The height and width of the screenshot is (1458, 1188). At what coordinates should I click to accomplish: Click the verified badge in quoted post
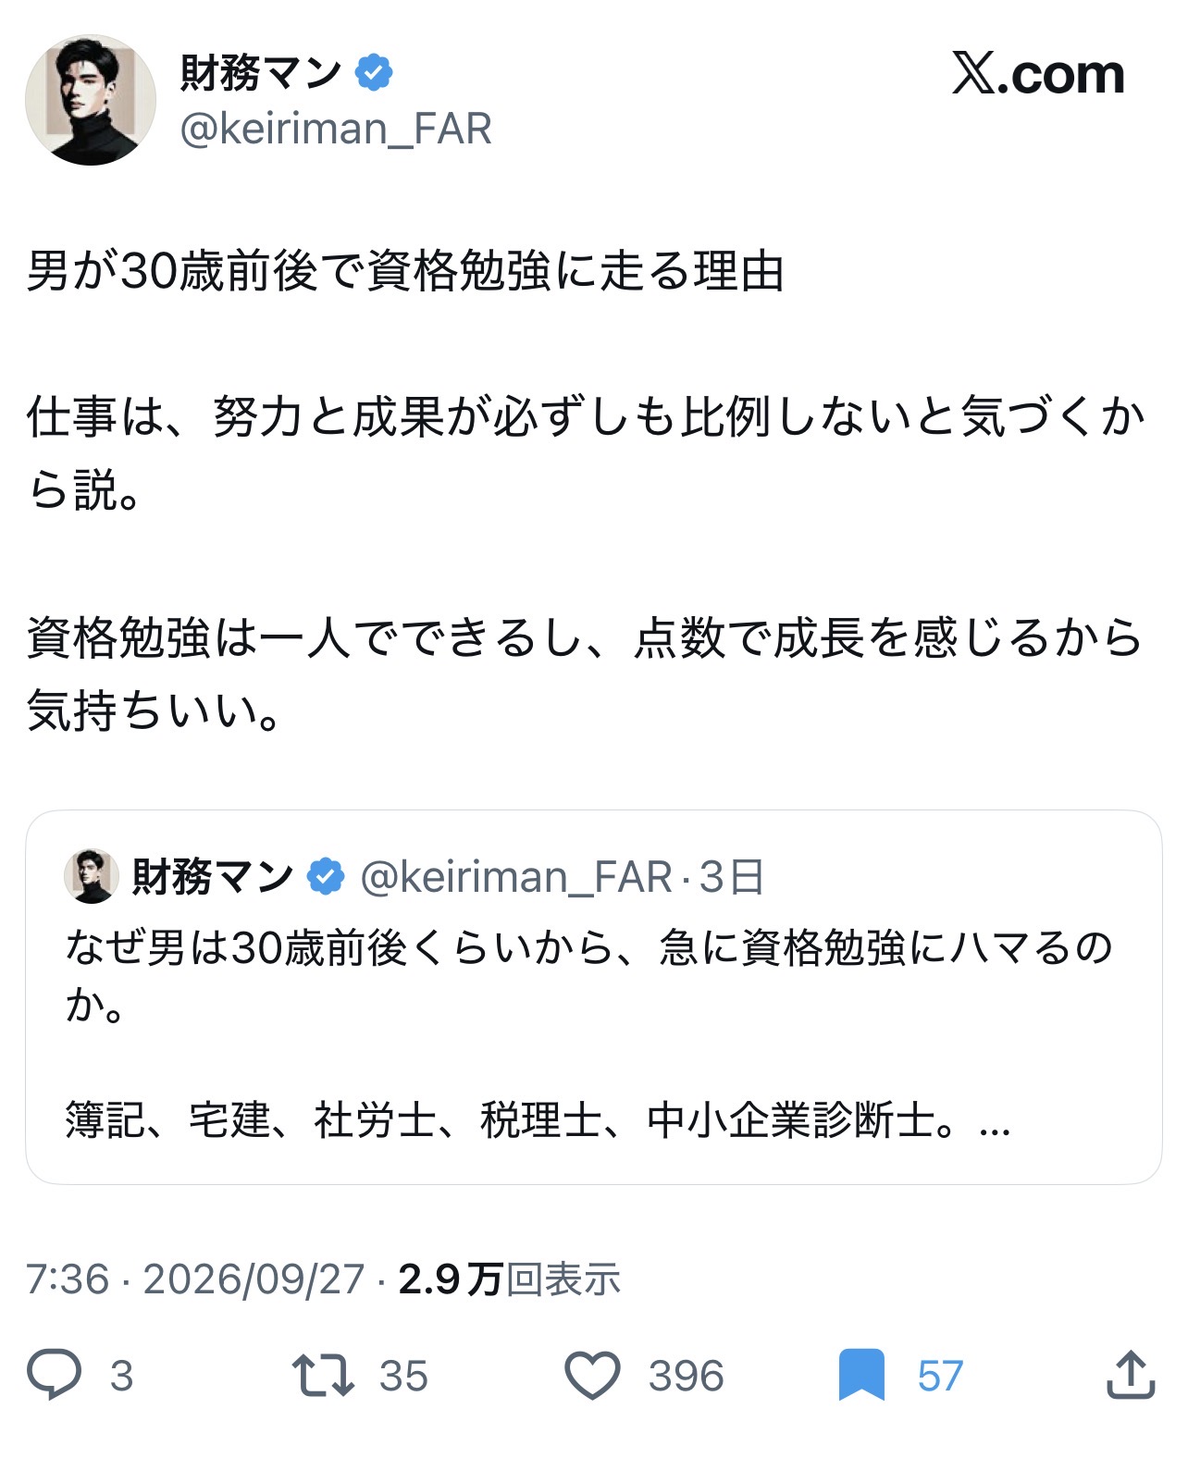click(x=326, y=875)
